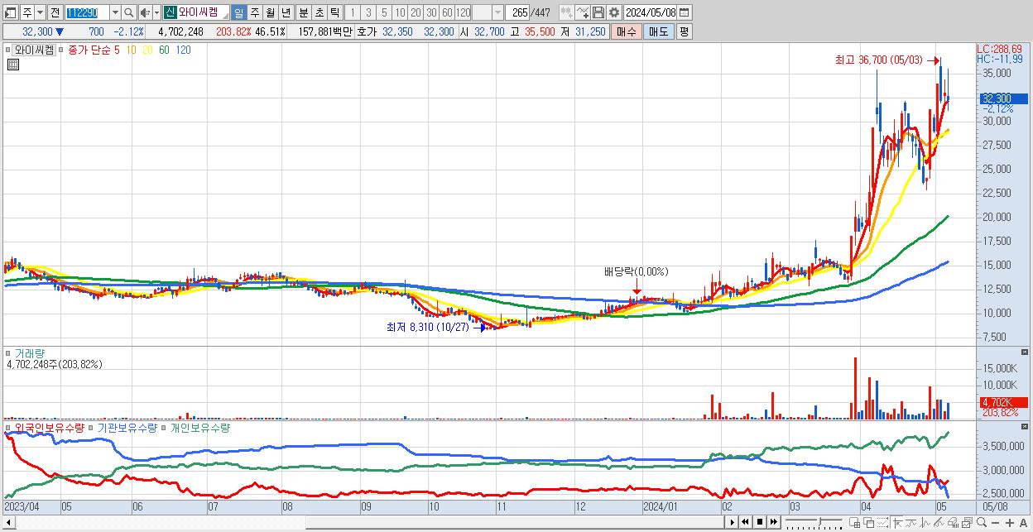Select the 1 interval preset

point(353,12)
